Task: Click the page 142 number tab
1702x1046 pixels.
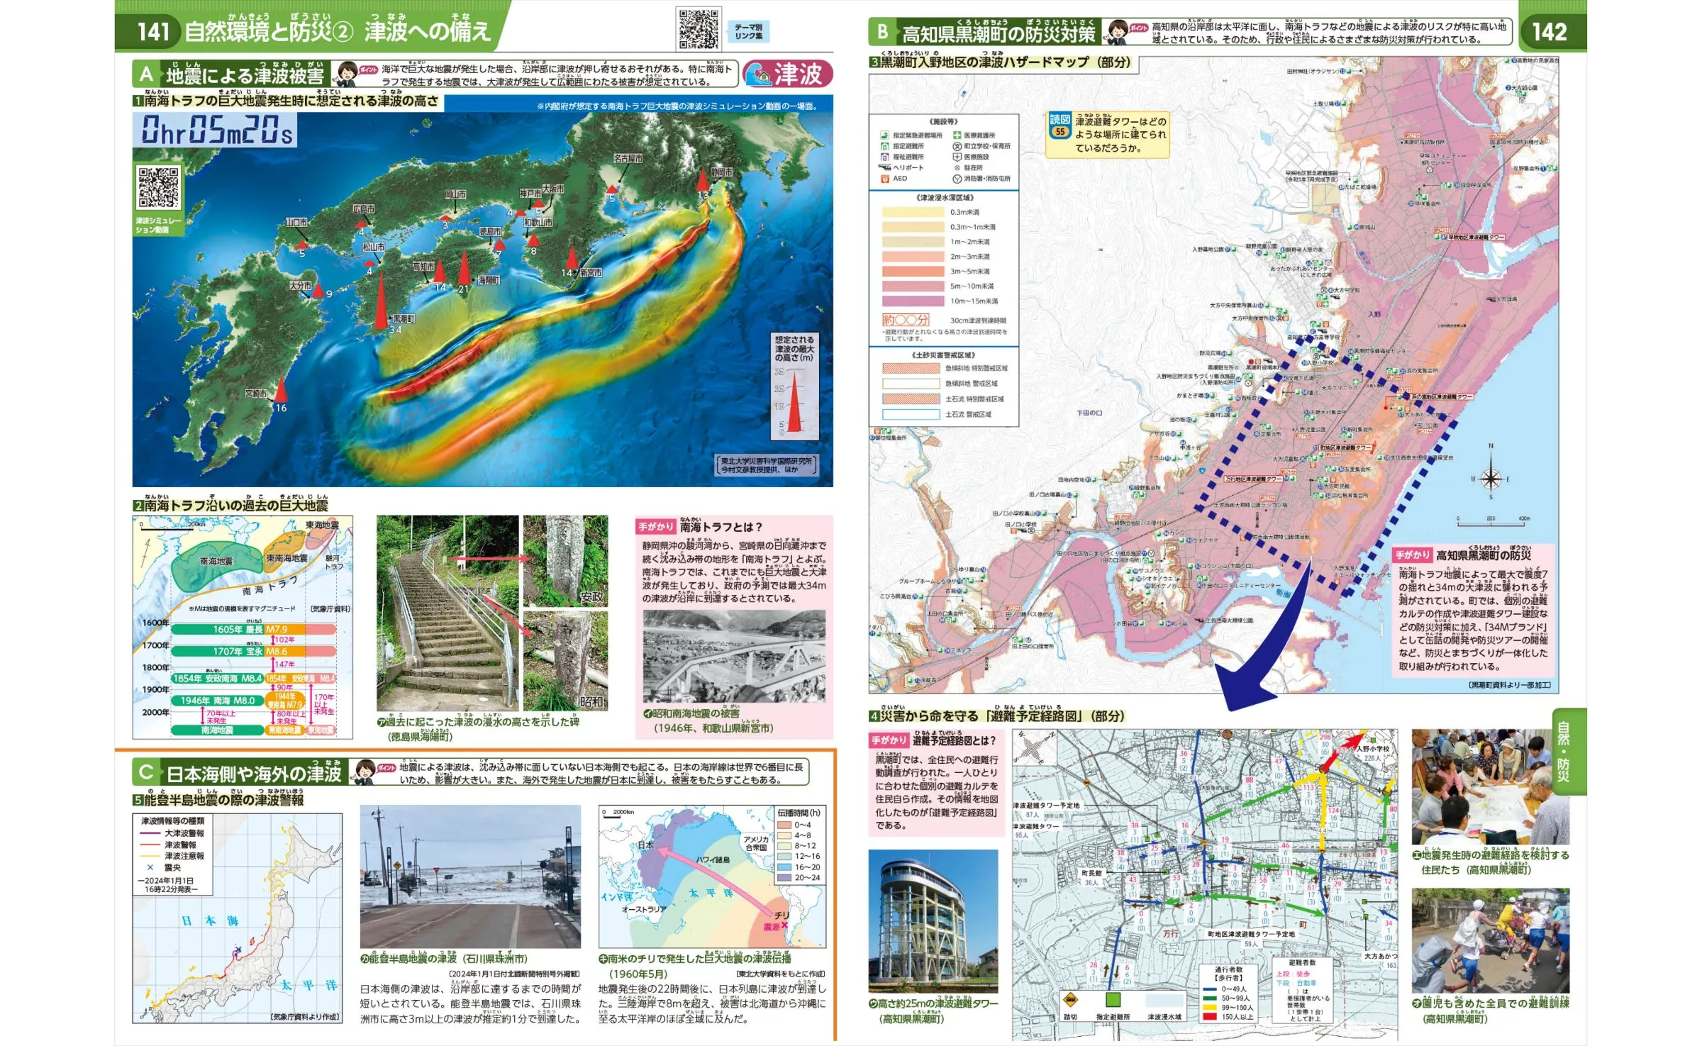Action: pos(1549,31)
